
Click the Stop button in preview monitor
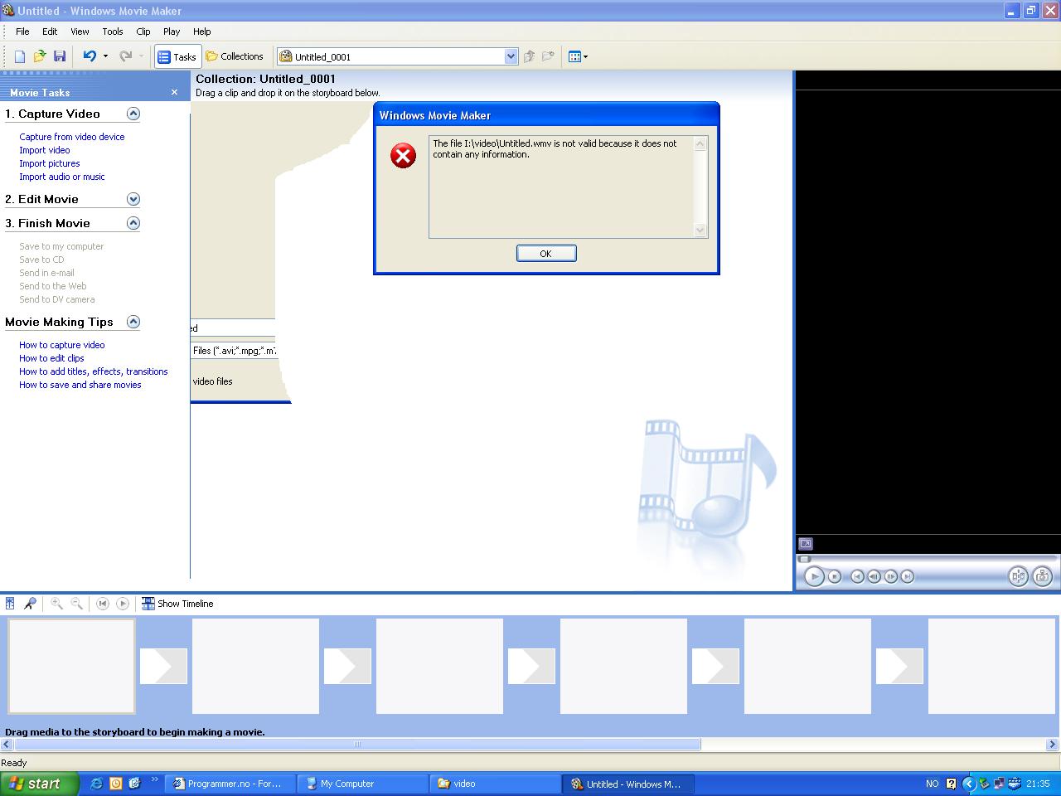835,576
